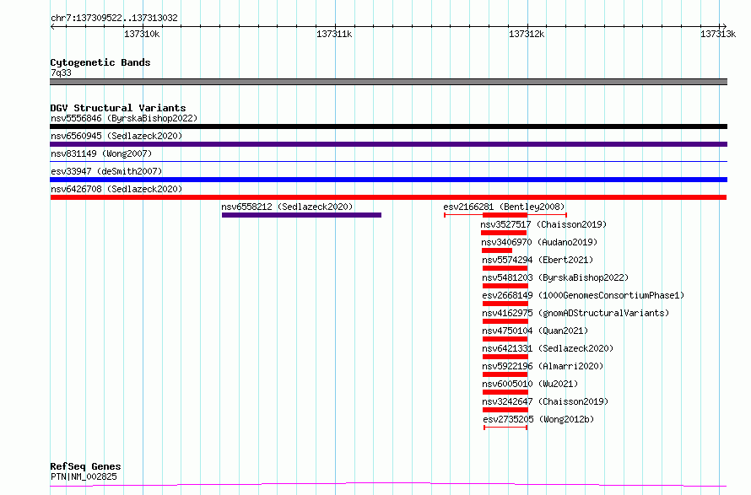Click the nsv4162975 (gnomADStructuralVariants) label
The width and height of the screenshot is (751, 495).
(575, 313)
